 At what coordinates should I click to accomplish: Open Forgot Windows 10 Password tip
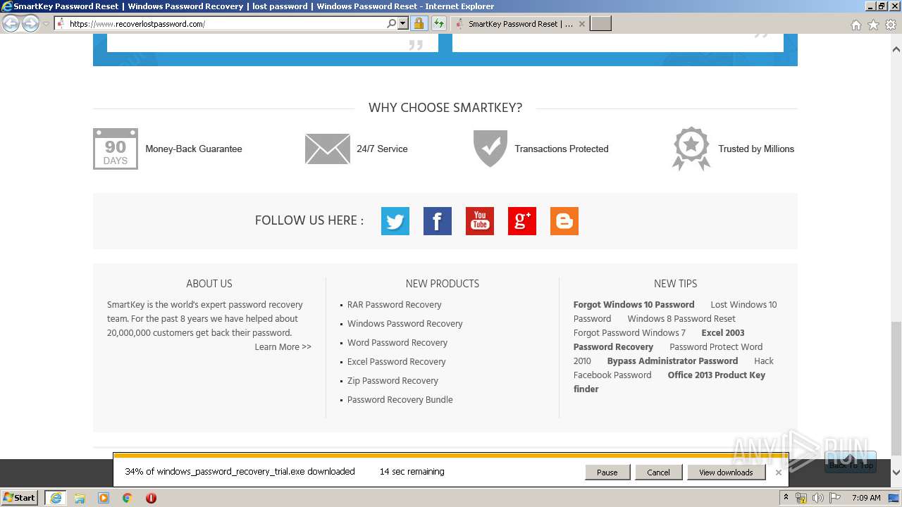coord(634,305)
